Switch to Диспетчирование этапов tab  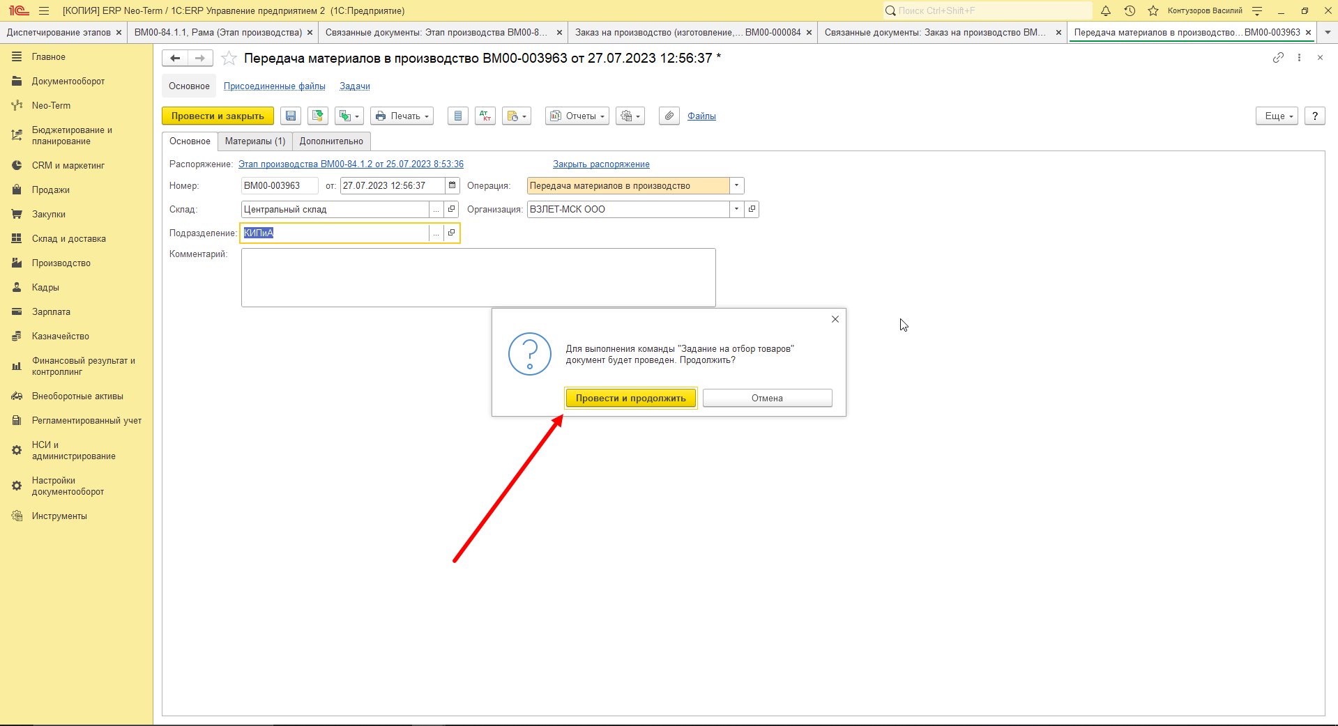tap(59, 33)
